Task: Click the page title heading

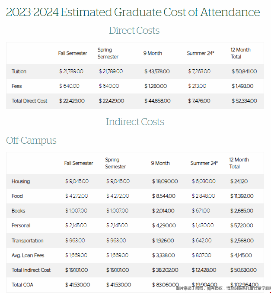Action: pos(133,12)
